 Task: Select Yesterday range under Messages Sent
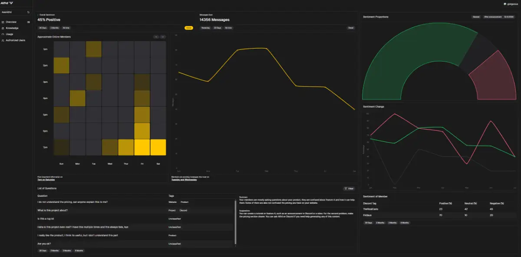point(205,28)
